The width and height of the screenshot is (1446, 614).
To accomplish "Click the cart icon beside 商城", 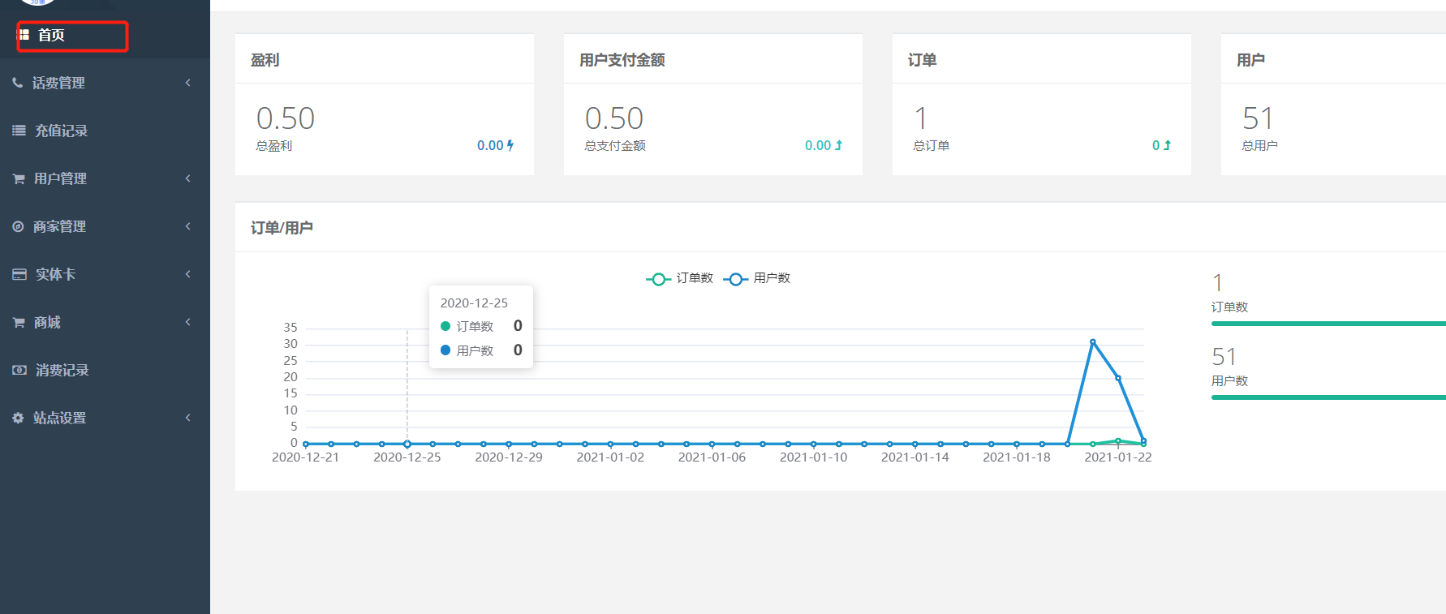I will click(19, 322).
